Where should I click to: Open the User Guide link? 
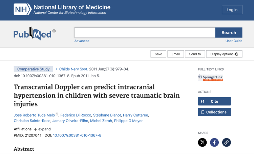click(x=234, y=41)
